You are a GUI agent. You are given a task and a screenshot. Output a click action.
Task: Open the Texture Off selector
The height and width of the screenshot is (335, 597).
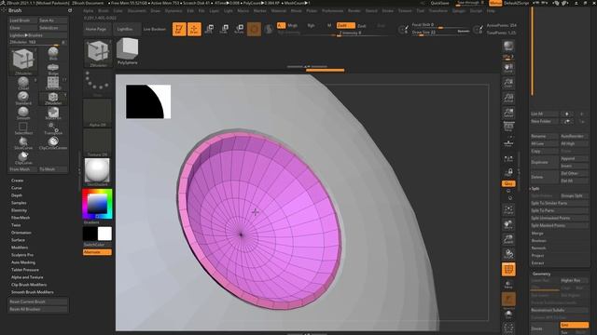(97, 142)
